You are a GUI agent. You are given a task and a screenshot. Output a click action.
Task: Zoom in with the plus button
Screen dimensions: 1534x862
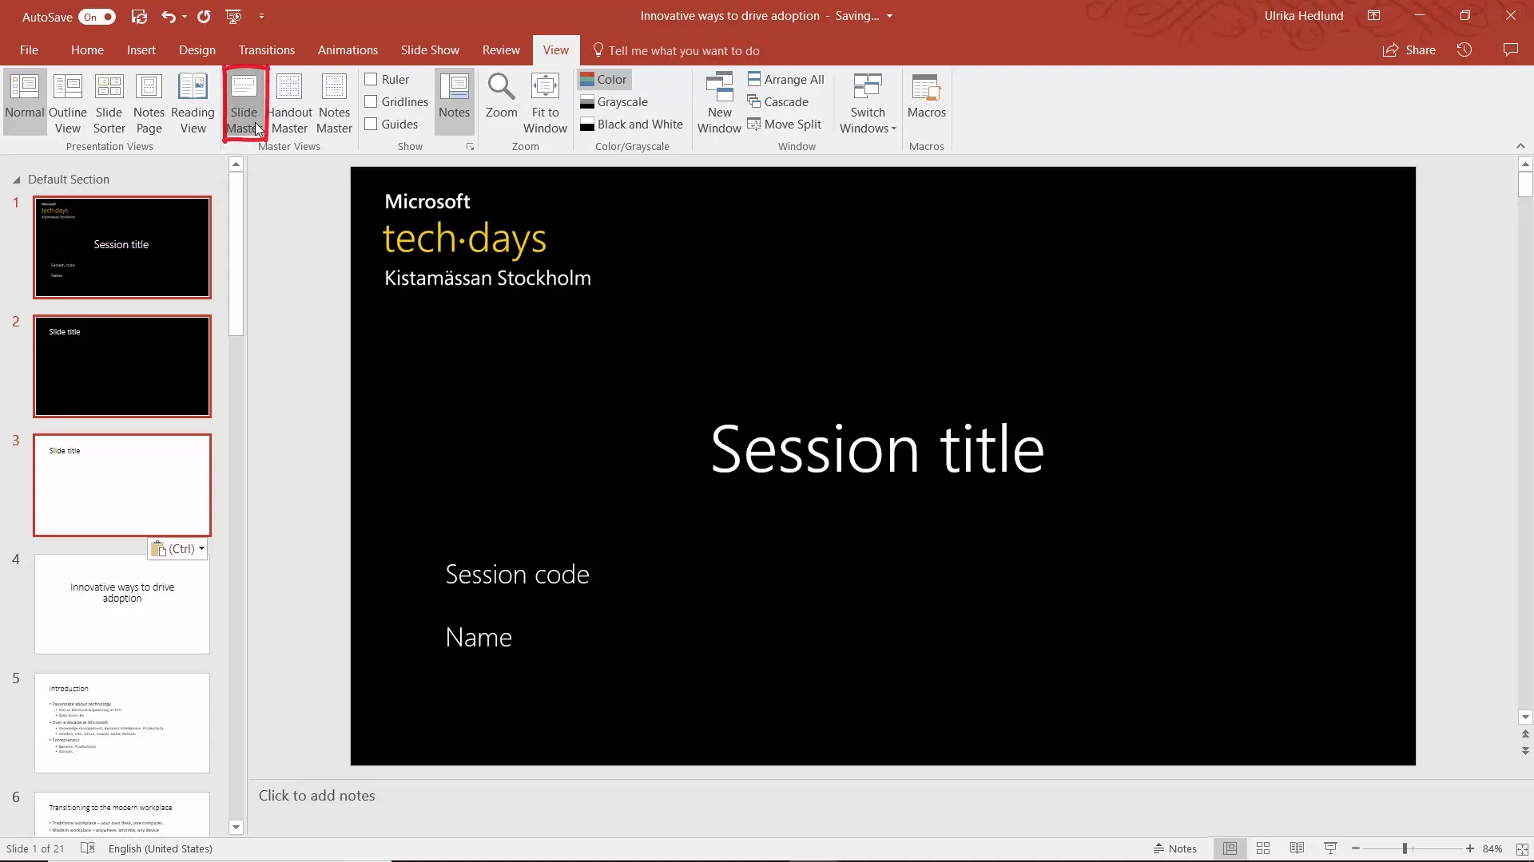[1469, 848]
